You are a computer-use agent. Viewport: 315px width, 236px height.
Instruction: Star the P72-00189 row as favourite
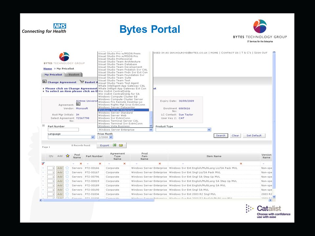67,185
